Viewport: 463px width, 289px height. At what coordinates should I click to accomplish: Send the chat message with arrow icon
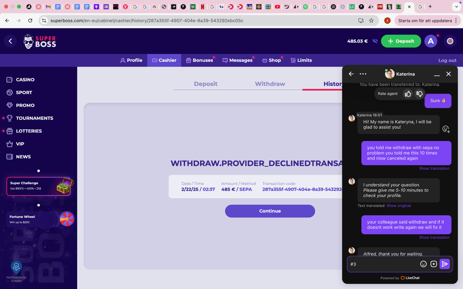coord(445,264)
